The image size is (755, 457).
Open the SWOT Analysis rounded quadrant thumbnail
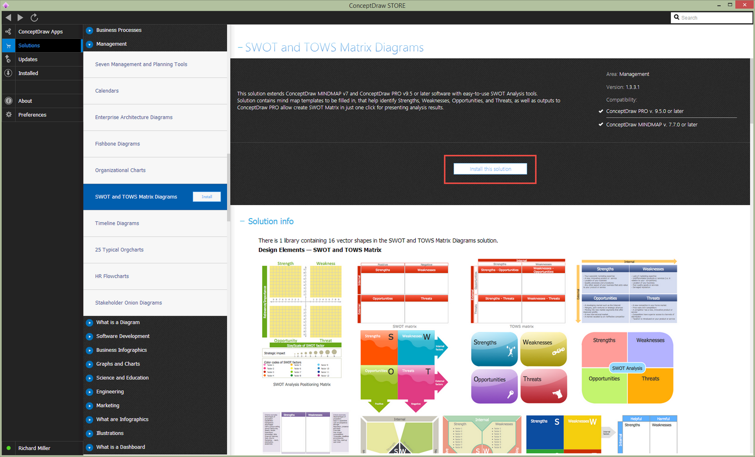[628, 368]
